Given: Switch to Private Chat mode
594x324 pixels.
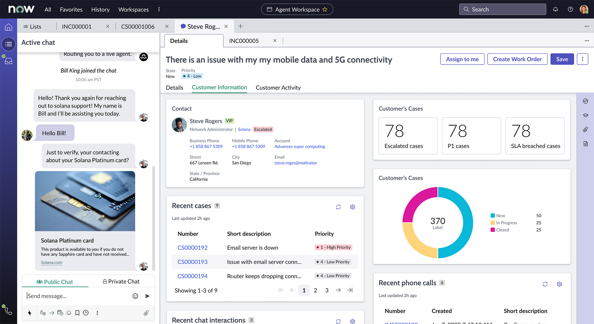Looking at the screenshot, I should click(x=121, y=281).
